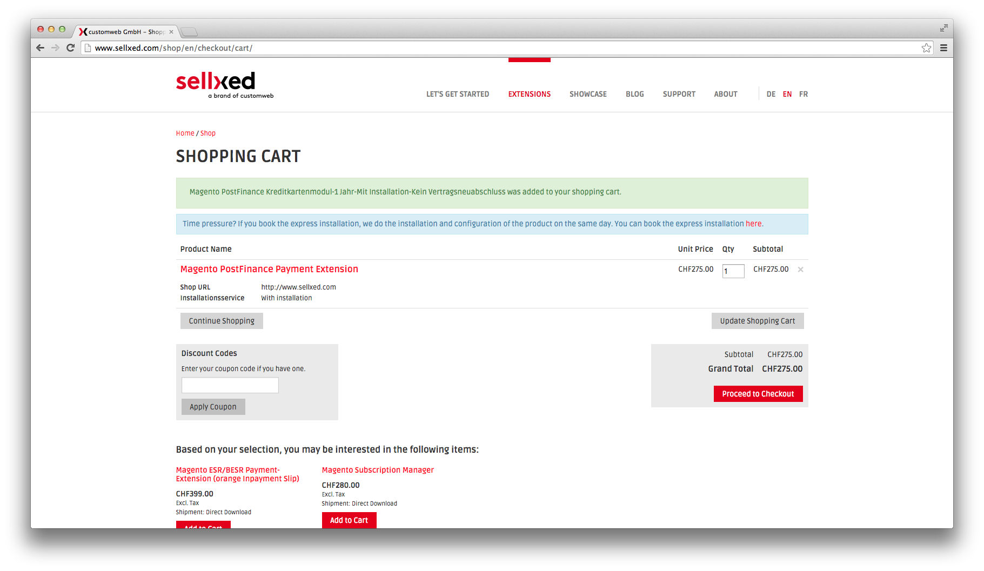Click the Home breadcrumb link
984x571 pixels.
point(185,133)
